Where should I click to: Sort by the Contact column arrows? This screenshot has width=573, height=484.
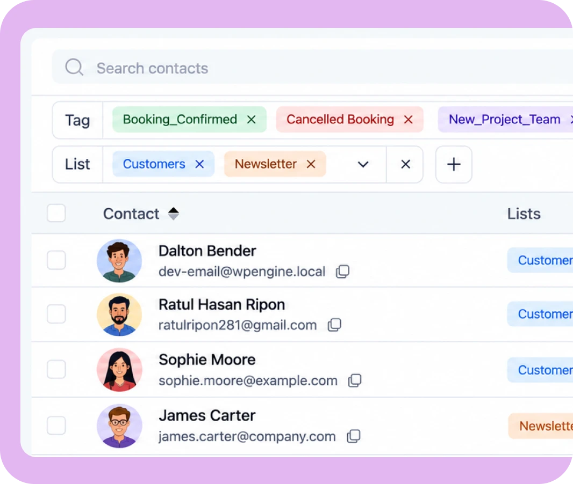click(x=174, y=214)
